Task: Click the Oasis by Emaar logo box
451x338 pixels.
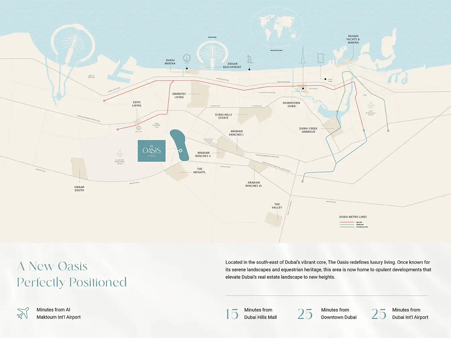Action: pos(152,151)
